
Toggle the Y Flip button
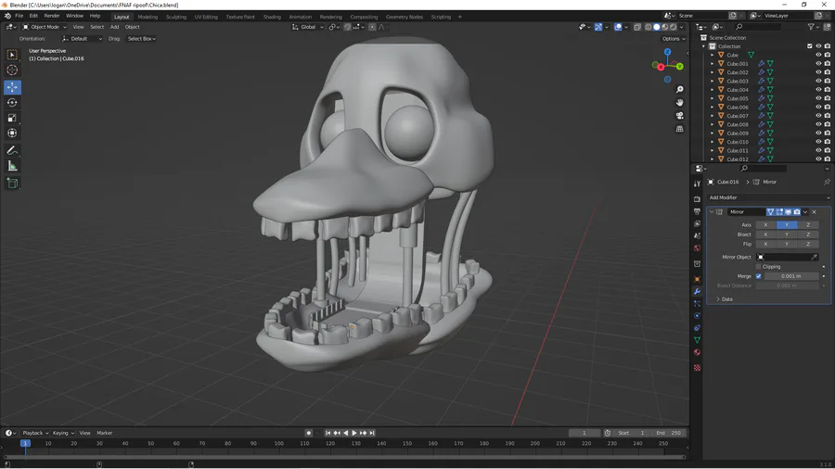point(787,244)
